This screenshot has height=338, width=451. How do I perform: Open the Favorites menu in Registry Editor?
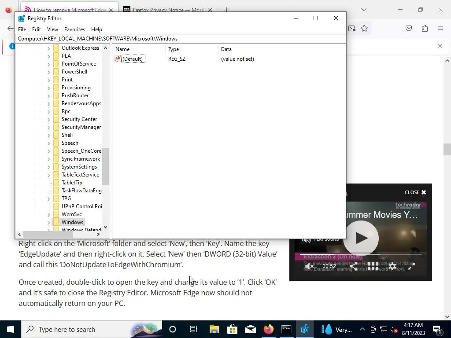74,29
